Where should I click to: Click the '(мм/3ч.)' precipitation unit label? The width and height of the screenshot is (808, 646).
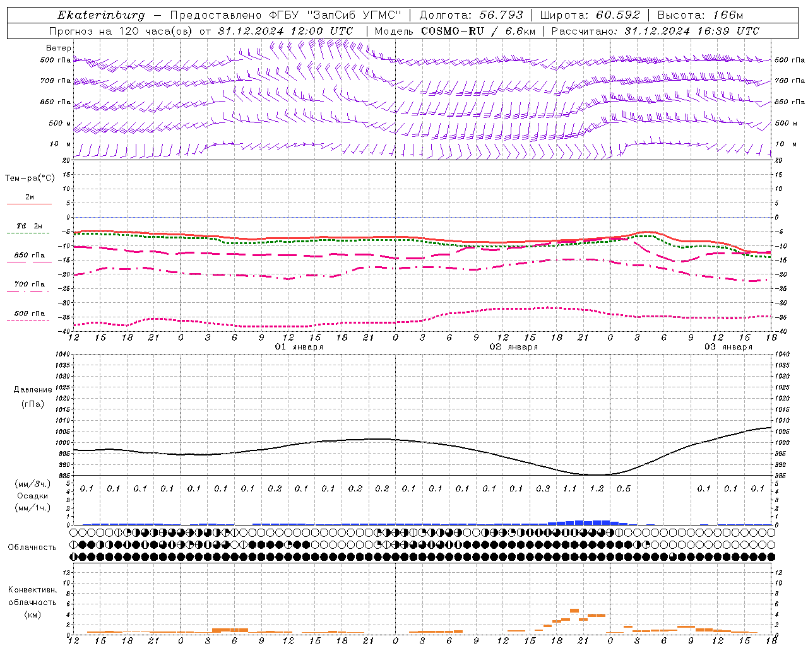33,484
